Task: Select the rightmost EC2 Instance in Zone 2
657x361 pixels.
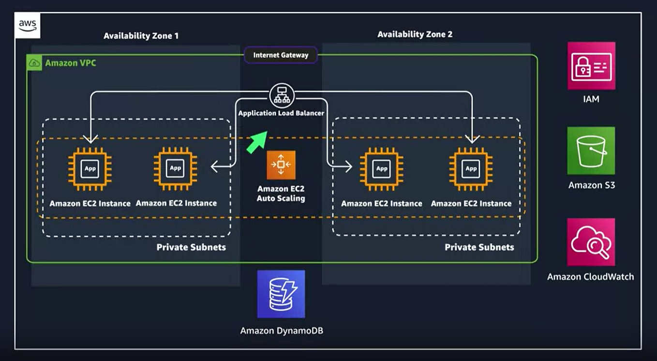Action: [471, 169]
